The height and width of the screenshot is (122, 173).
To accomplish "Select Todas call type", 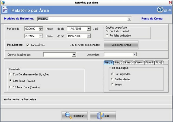I will (112, 85).
